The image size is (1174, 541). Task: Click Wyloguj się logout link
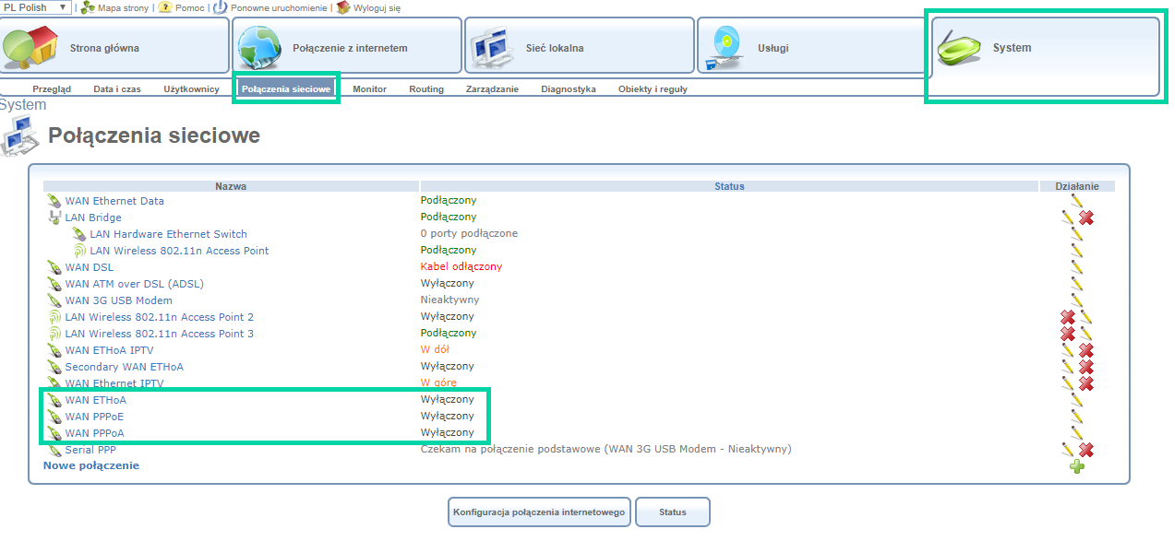click(377, 7)
